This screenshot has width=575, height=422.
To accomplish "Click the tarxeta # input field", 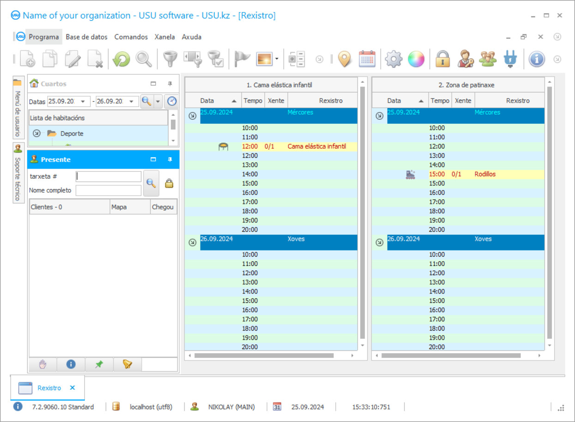I will 109,177.
